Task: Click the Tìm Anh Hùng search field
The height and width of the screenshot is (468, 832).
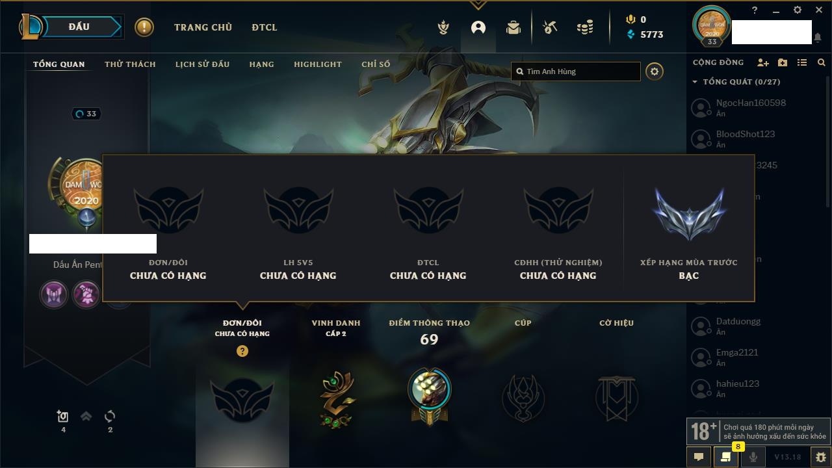Action: point(576,71)
